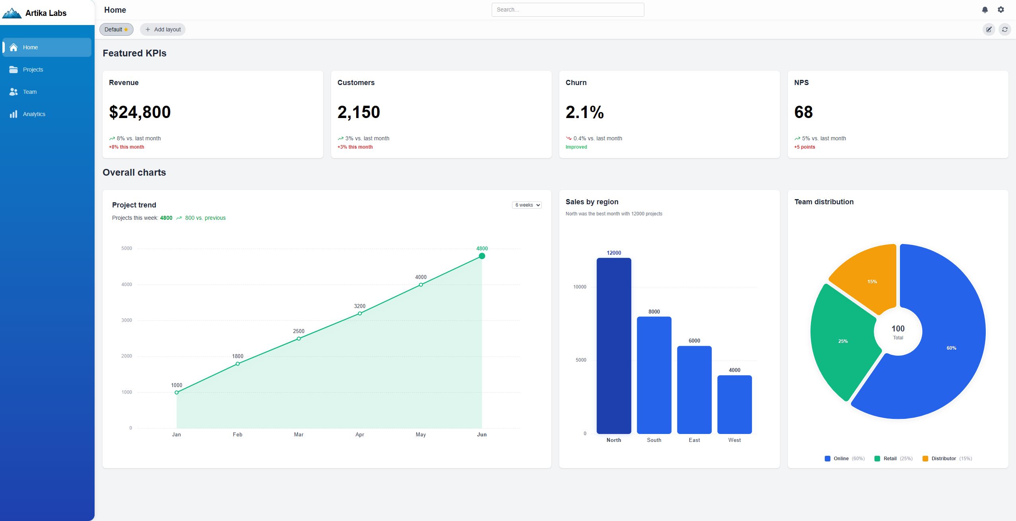Click the Jun 4800 data point
Screen dimensions: 1016x521
tap(482, 256)
